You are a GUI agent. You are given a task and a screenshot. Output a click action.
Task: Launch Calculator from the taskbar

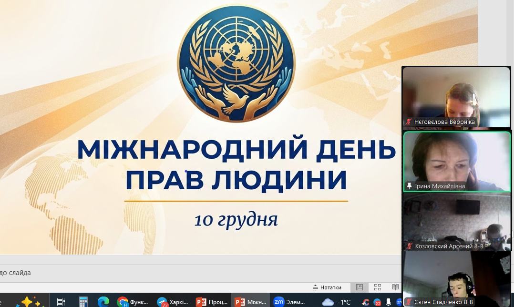pyautogui.click(x=82, y=302)
